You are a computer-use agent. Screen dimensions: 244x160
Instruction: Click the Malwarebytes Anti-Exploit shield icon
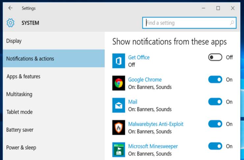point(119,127)
